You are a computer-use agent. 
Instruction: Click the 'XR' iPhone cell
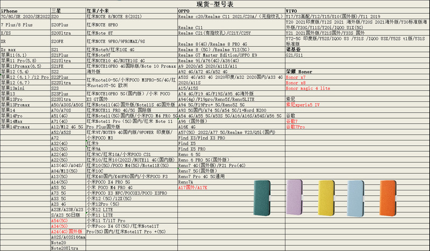25,41
